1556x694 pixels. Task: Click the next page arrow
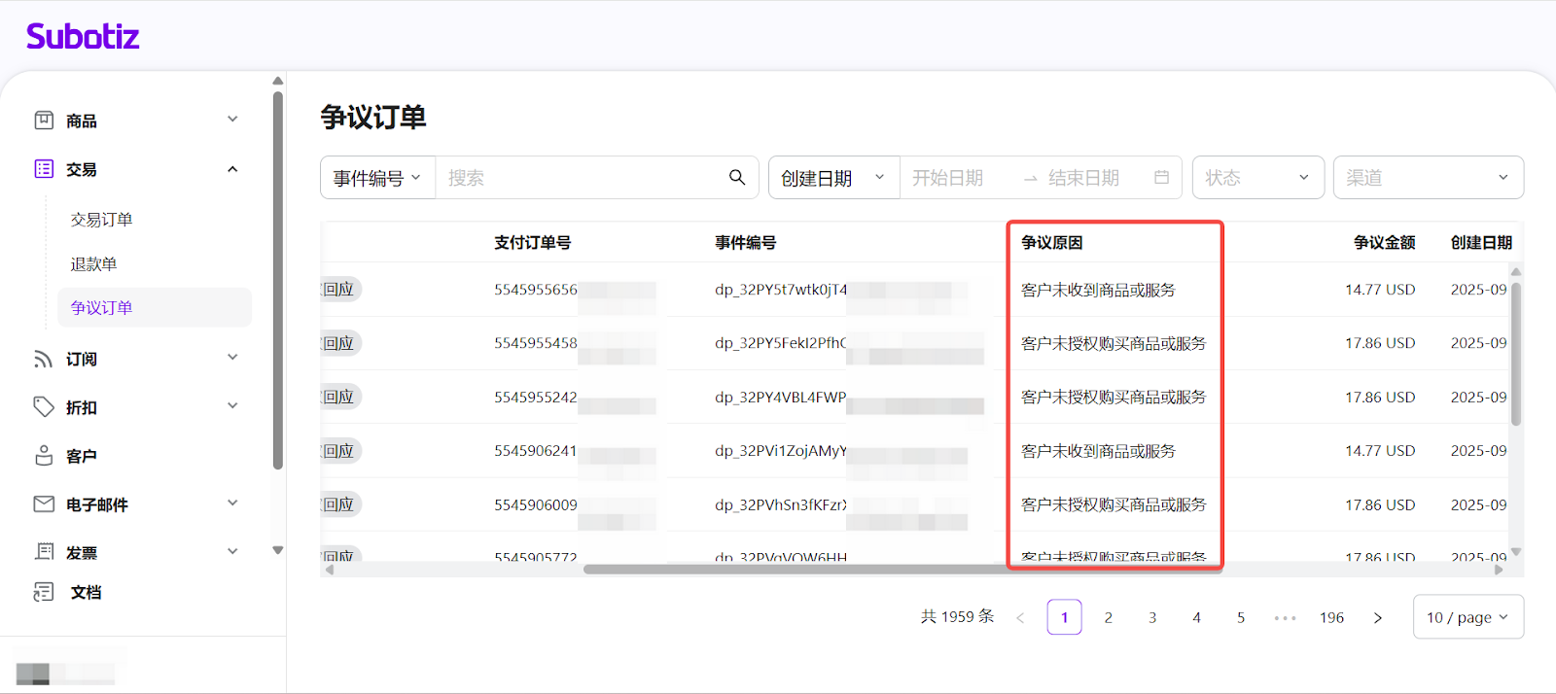pyautogui.click(x=1377, y=617)
